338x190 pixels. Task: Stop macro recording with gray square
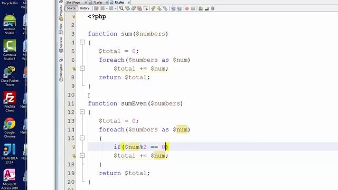click(193, 8)
